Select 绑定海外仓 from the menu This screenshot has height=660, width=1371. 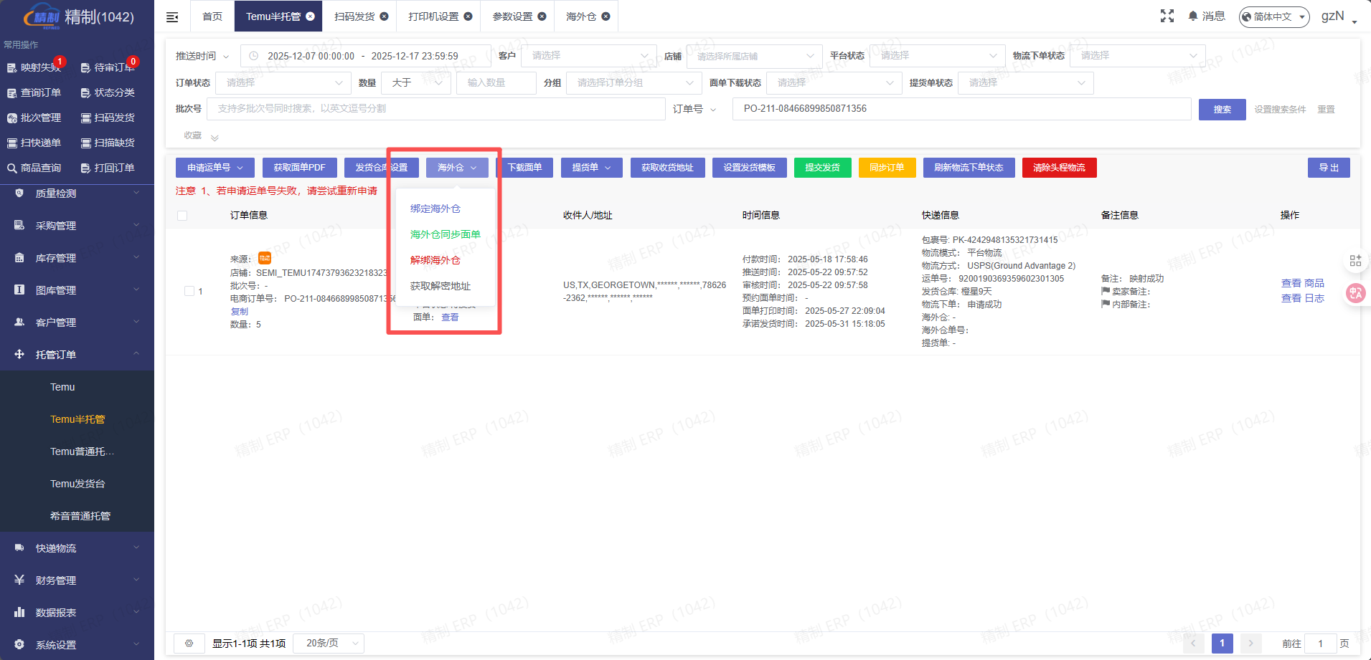(x=435, y=209)
